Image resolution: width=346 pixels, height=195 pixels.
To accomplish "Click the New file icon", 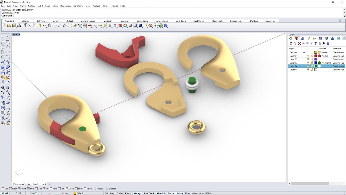I will tap(4, 26).
